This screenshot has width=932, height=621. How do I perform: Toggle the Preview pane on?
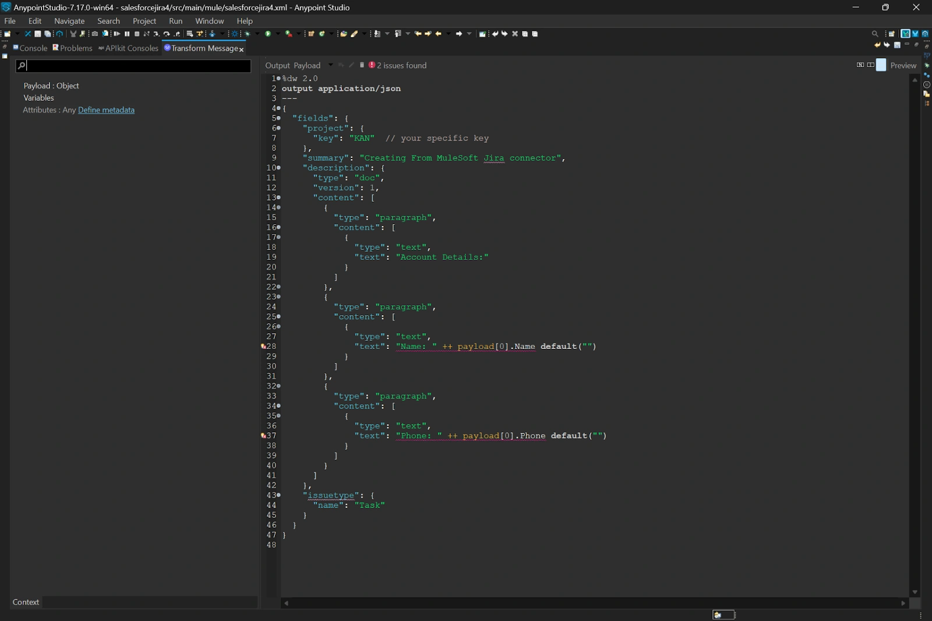tap(881, 65)
